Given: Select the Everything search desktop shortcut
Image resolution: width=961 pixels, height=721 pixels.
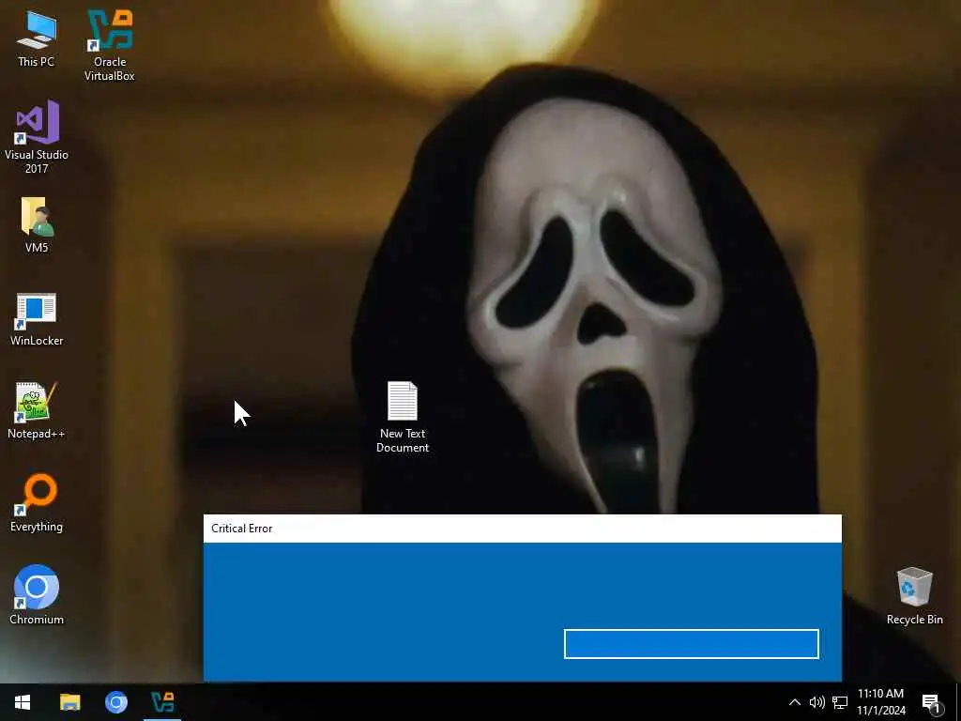Looking at the screenshot, I should pos(37,503).
